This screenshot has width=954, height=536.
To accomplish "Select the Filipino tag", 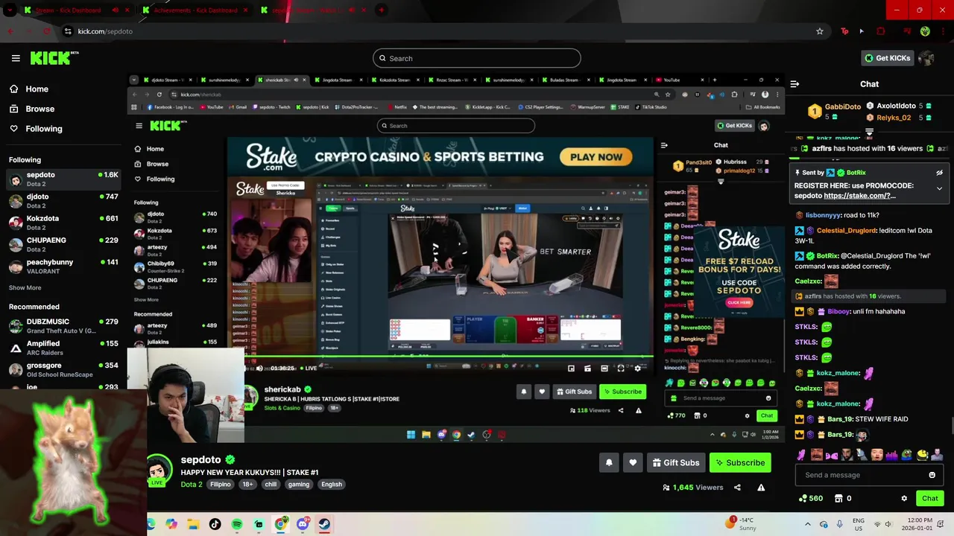I will (x=221, y=484).
